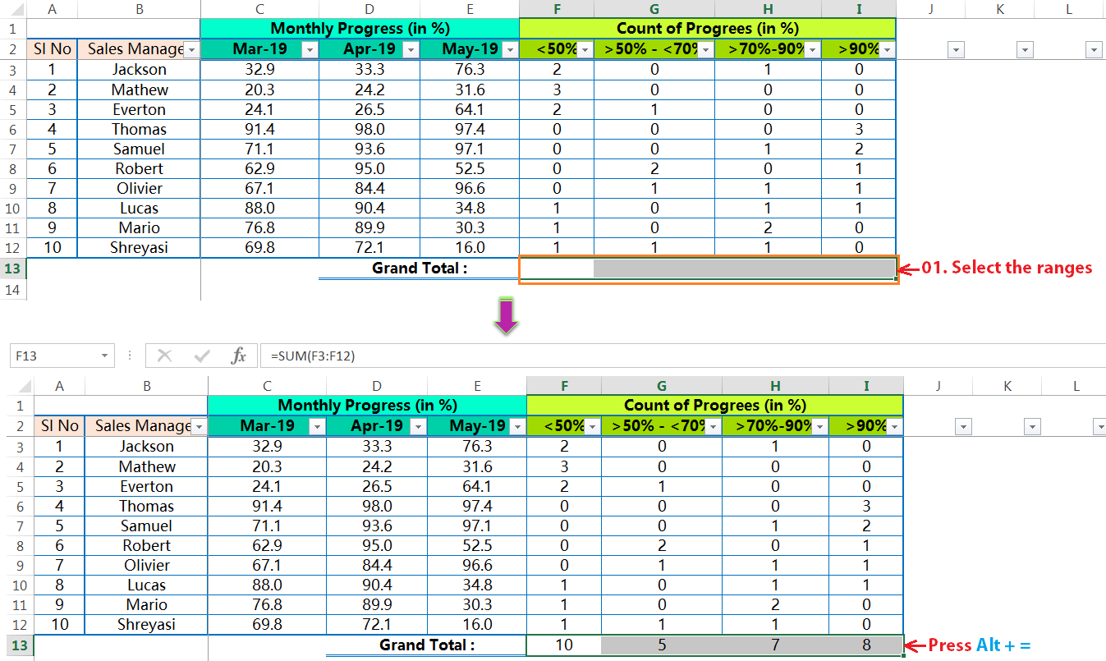Select the Grand Total cell showing 7
Image resolution: width=1106 pixels, height=661 pixels.
[x=775, y=645]
